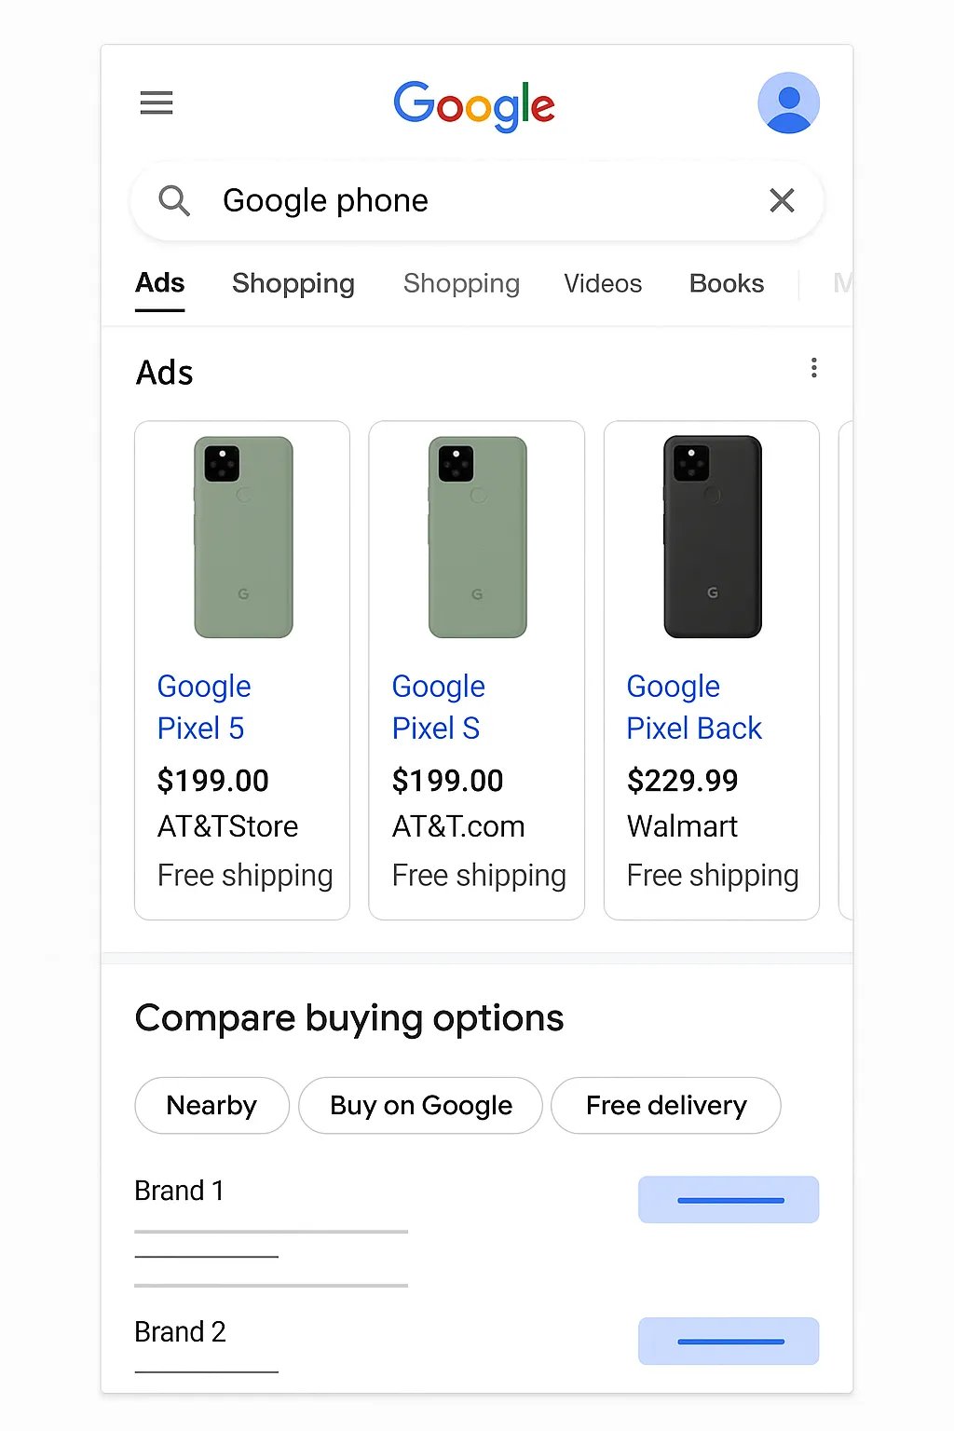954x1431 pixels.
Task: Click the Walmart ad's green Pixel S image
Action: (x=478, y=537)
